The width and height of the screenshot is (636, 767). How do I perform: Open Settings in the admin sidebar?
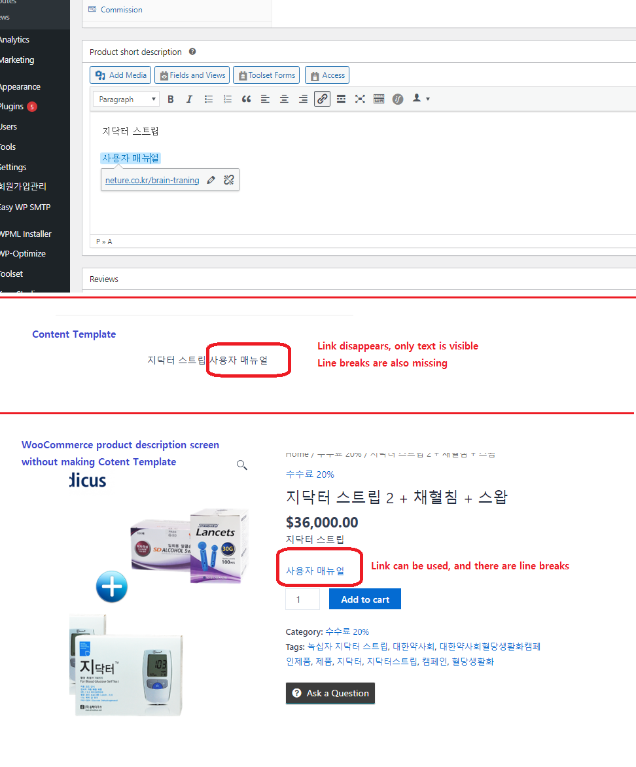13,168
